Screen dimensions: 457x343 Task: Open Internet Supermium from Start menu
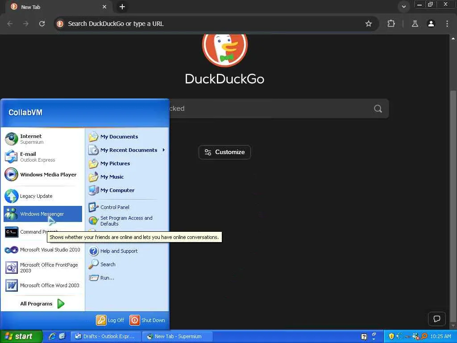tap(42, 139)
